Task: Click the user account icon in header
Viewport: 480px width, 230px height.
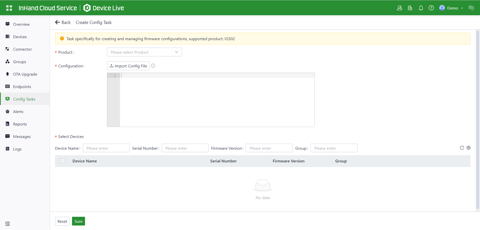Action: (x=399, y=8)
